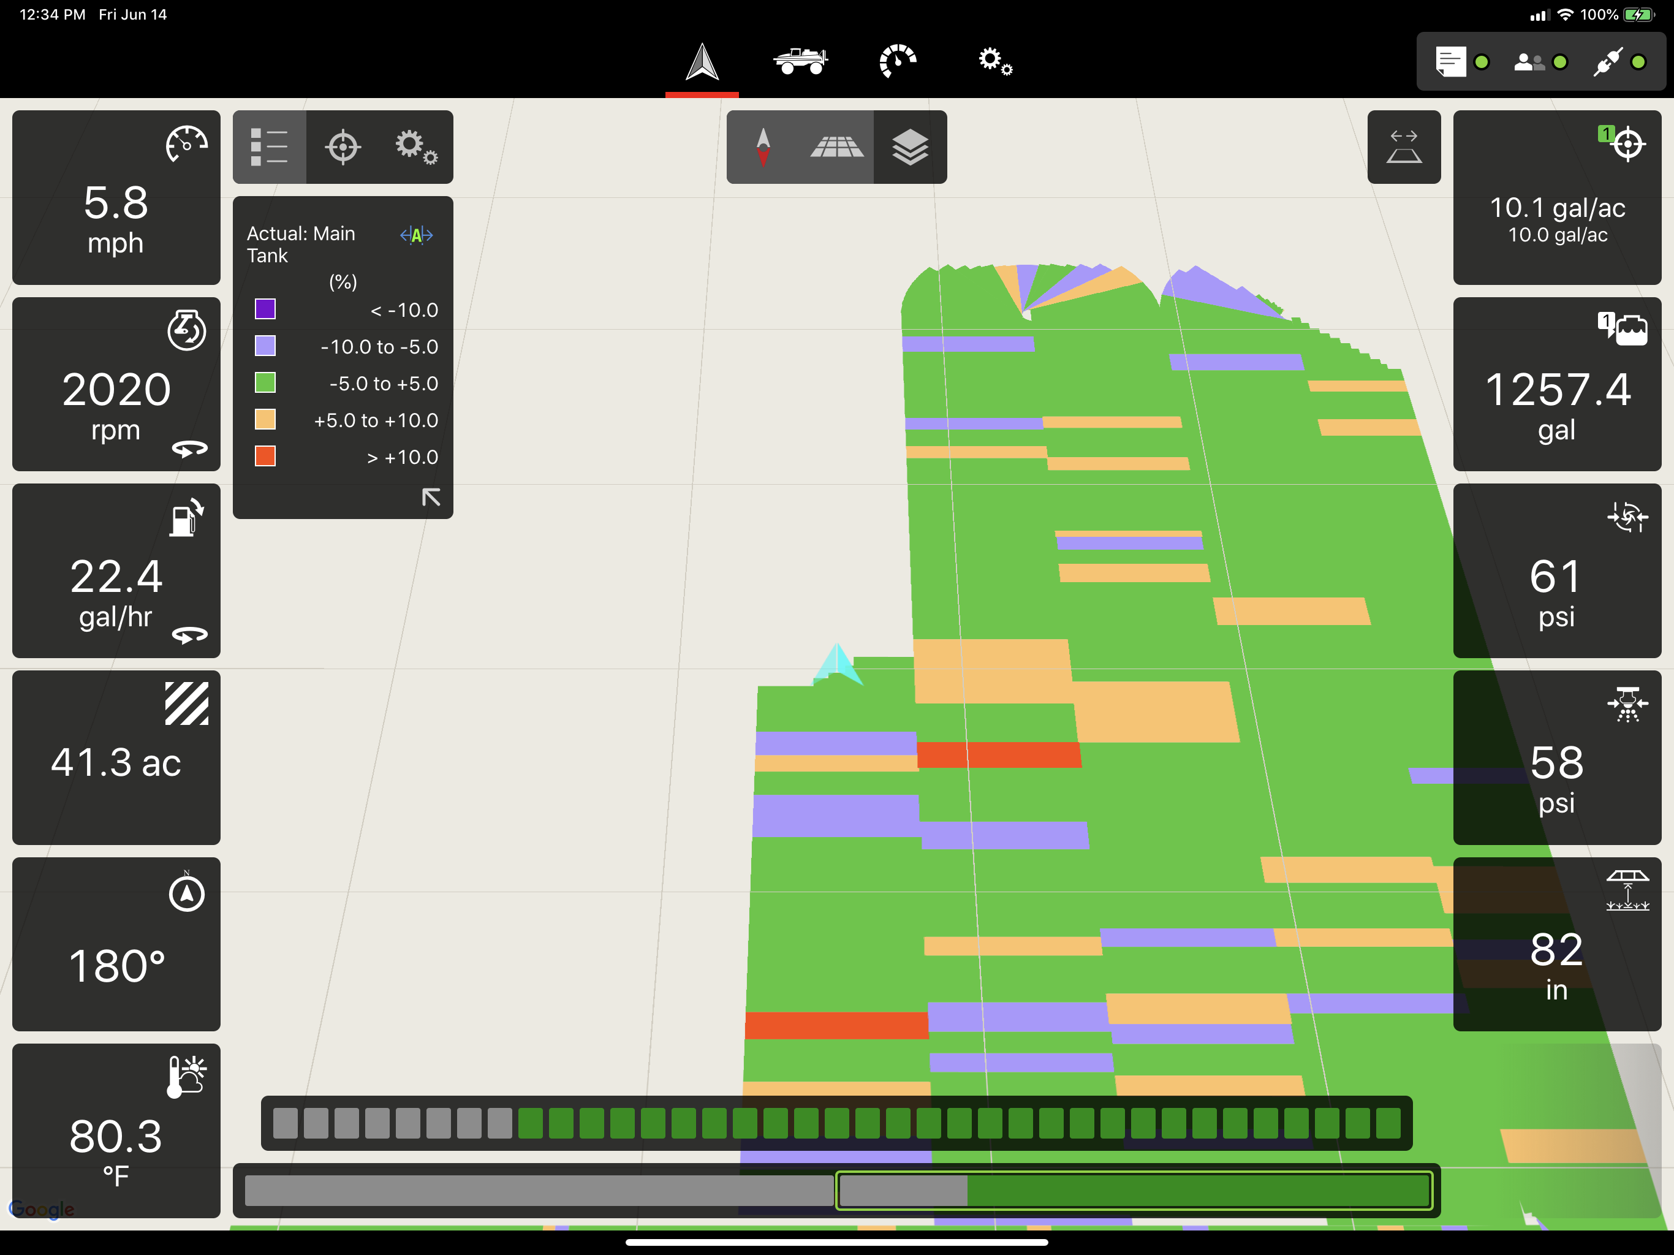
Task: Collapse the legend with the corner arrow
Action: pyautogui.click(x=431, y=496)
